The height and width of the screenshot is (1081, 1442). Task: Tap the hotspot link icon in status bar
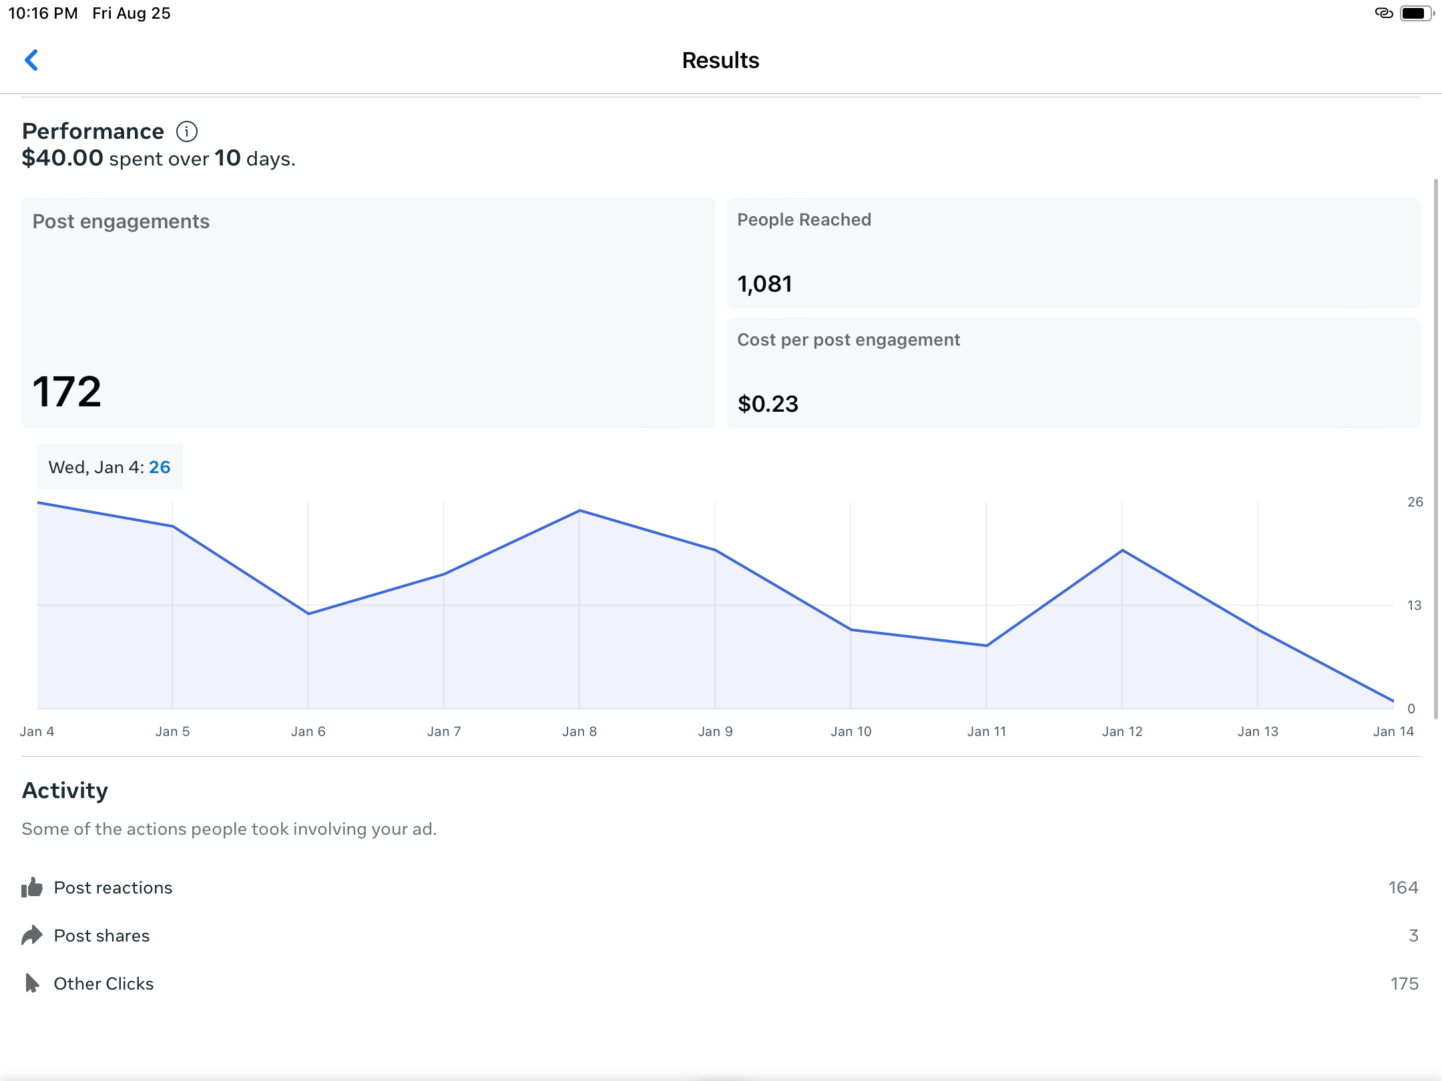coord(1384,13)
